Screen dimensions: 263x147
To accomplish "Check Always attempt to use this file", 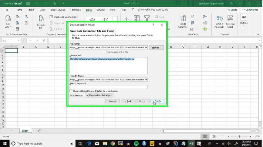I will pos(71,91).
